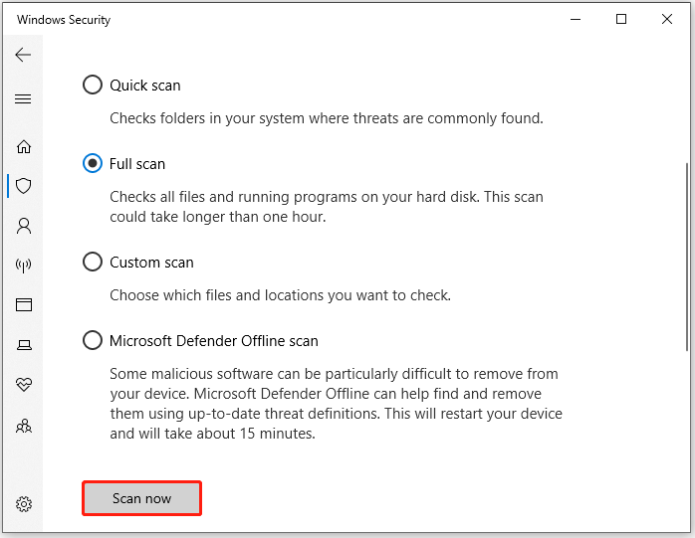Open the hamburger navigation menu
The image size is (695, 538).
(x=23, y=98)
